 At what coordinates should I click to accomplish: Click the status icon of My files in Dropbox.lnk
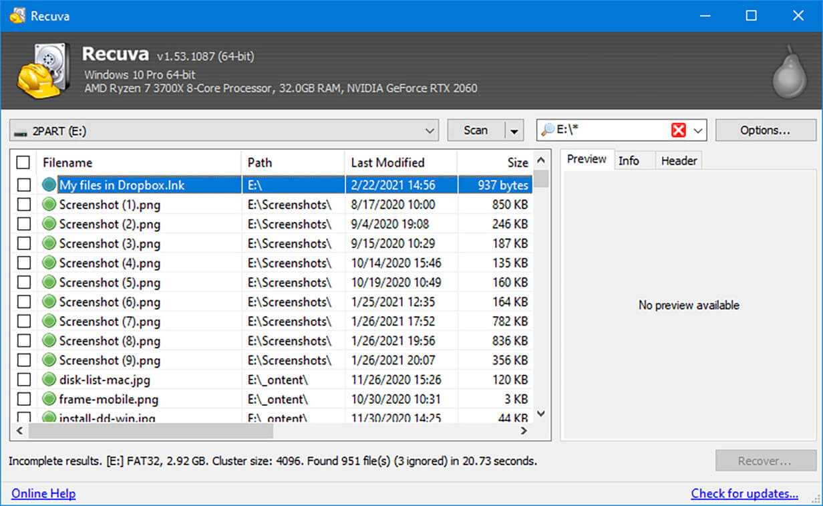pyautogui.click(x=49, y=185)
